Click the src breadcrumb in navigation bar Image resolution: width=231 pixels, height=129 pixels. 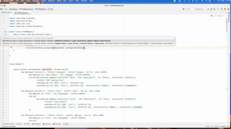coord(6,9)
